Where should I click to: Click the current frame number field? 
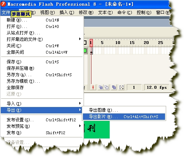coord(134,87)
